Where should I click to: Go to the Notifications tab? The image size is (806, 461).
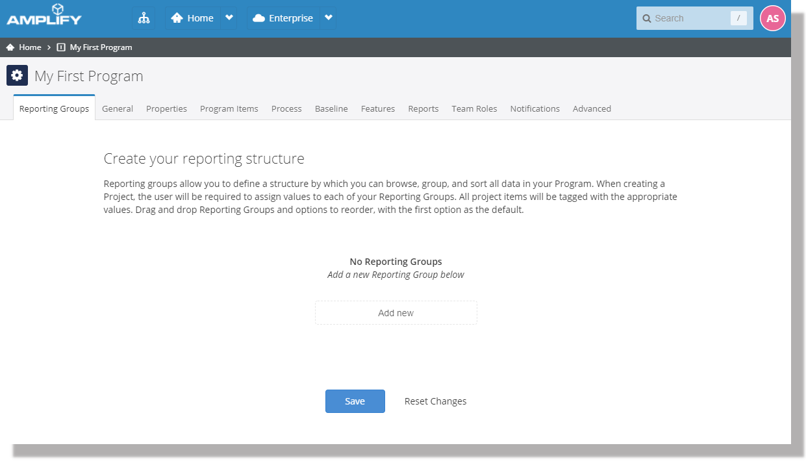point(535,108)
